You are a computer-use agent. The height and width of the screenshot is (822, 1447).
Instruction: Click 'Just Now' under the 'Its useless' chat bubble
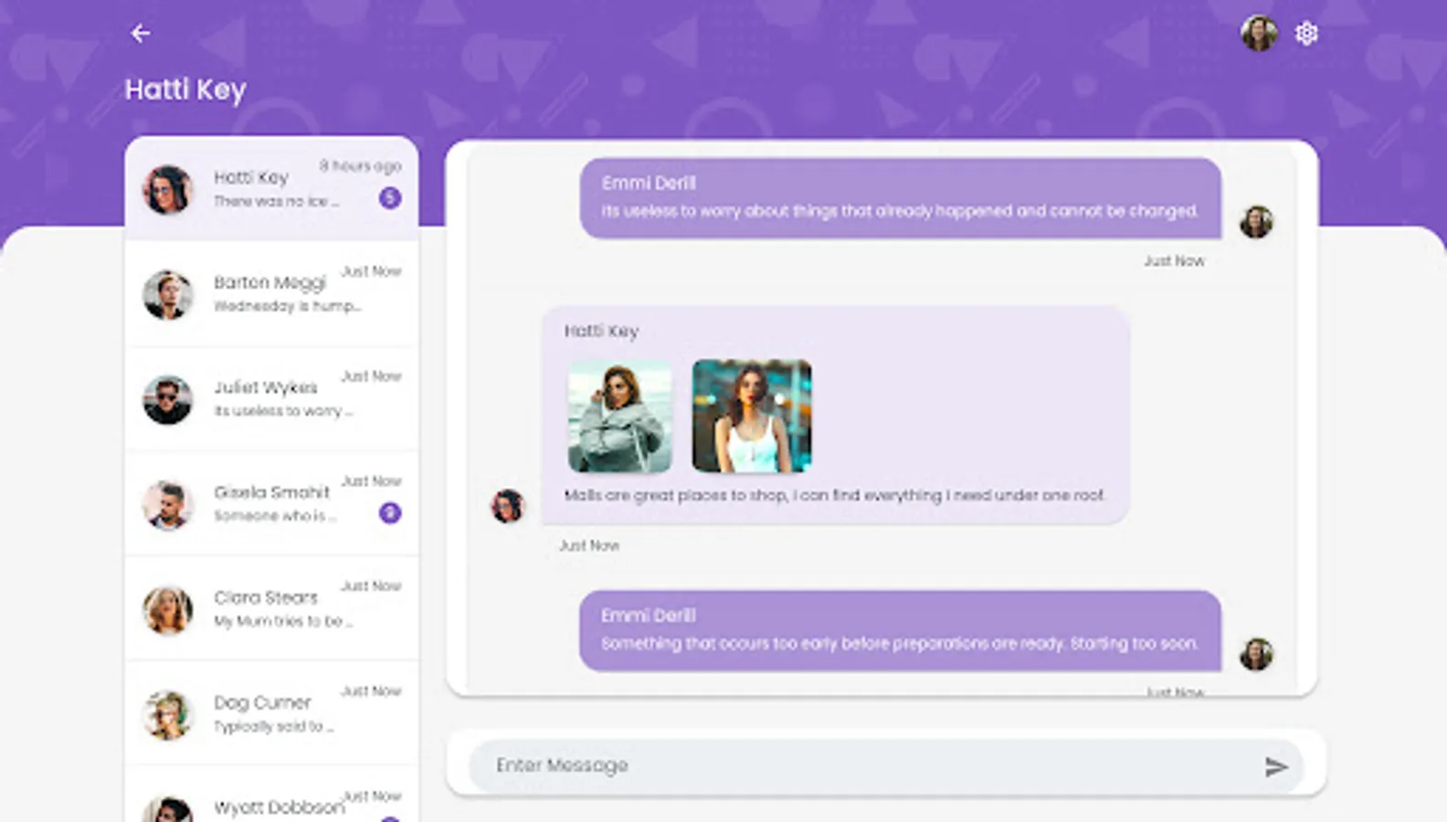coord(1174,260)
